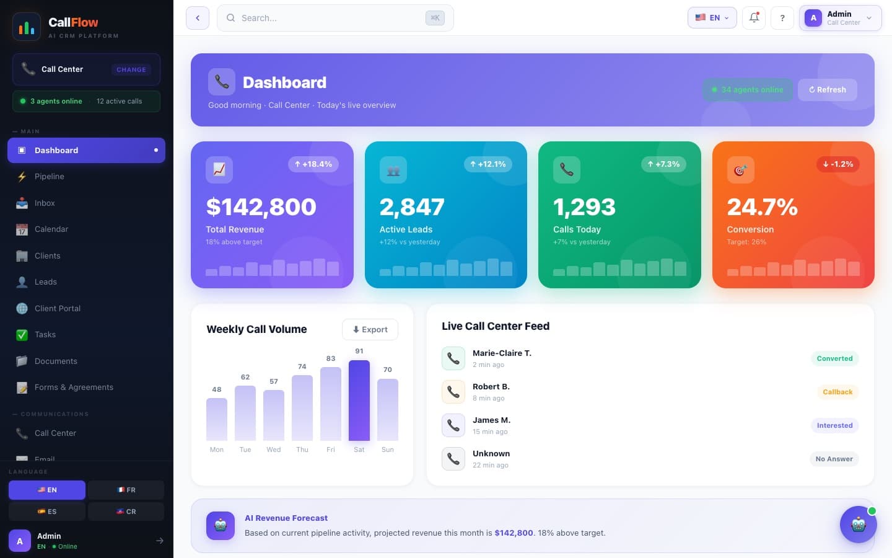Click the 3 agents online status text

(56, 101)
